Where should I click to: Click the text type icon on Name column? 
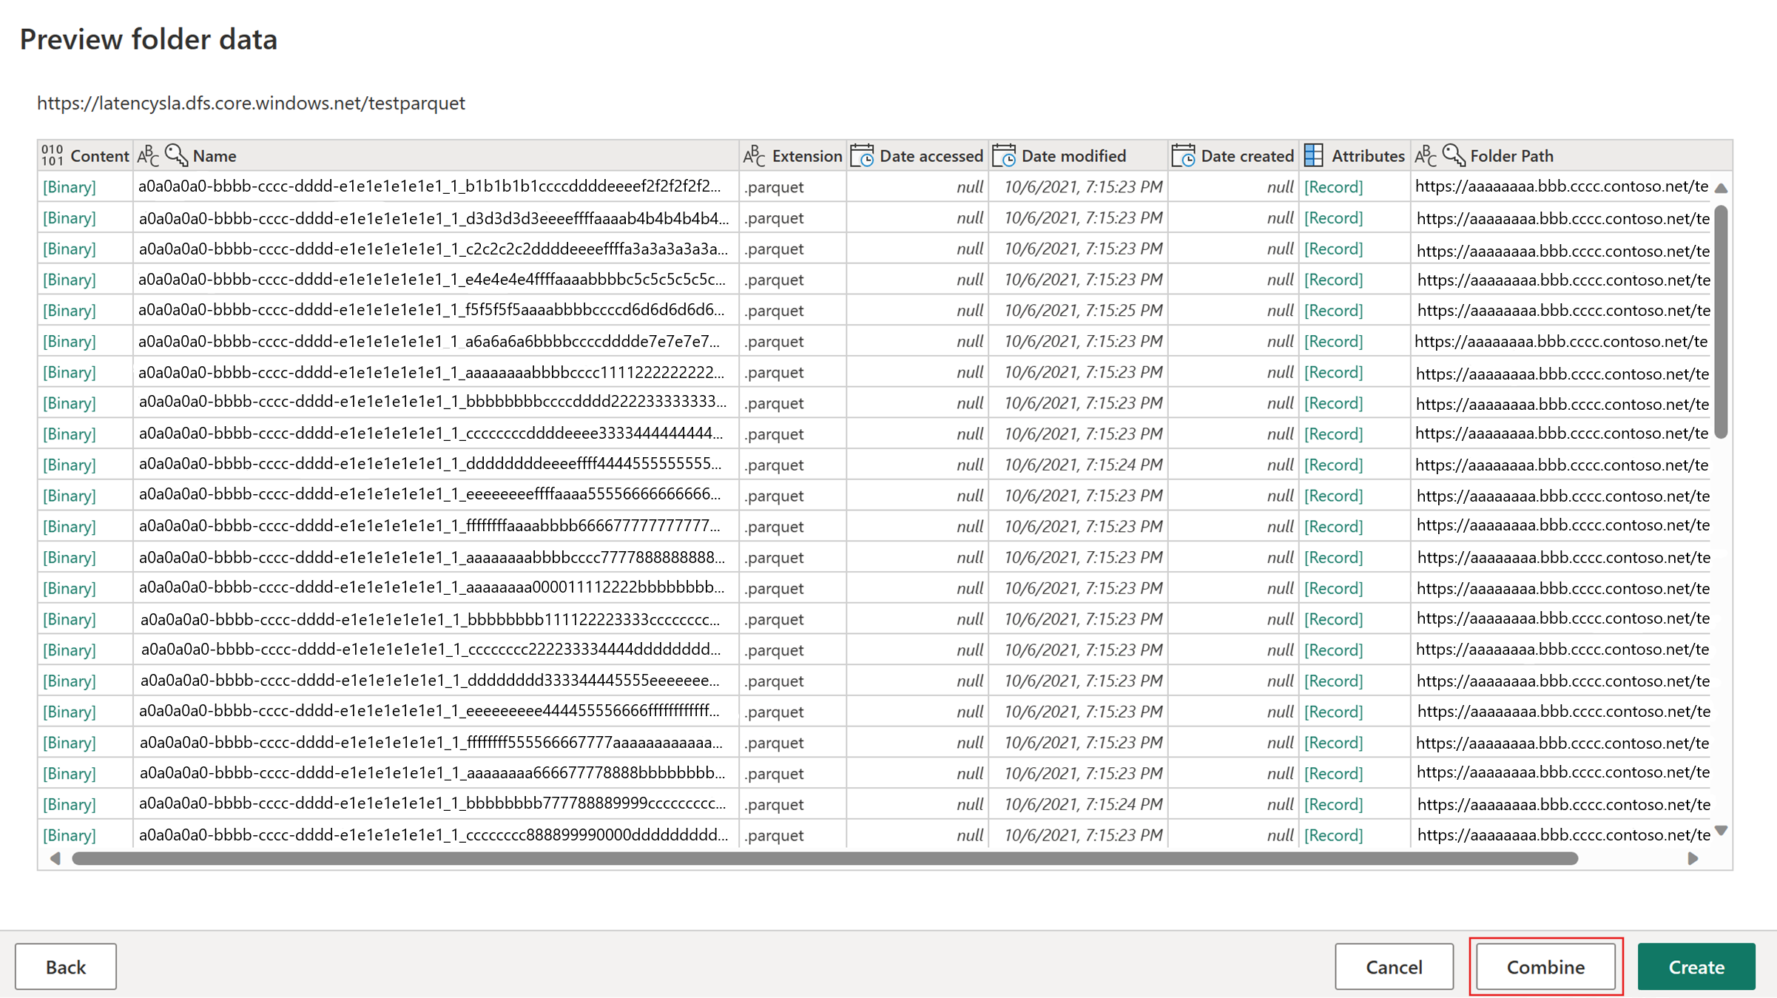point(149,155)
